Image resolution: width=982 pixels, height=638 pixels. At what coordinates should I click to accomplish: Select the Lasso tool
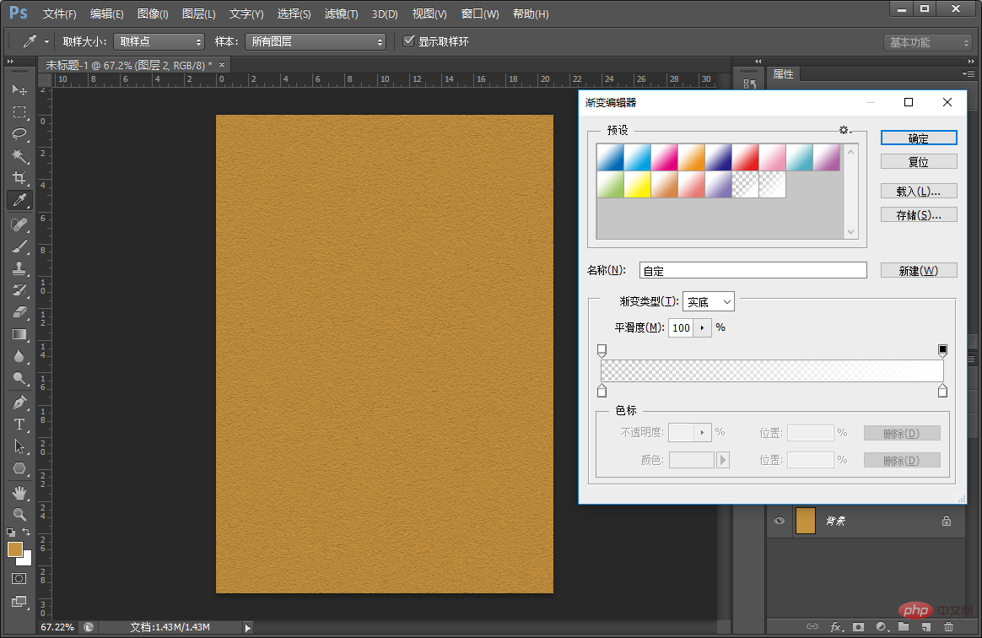[19, 134]
